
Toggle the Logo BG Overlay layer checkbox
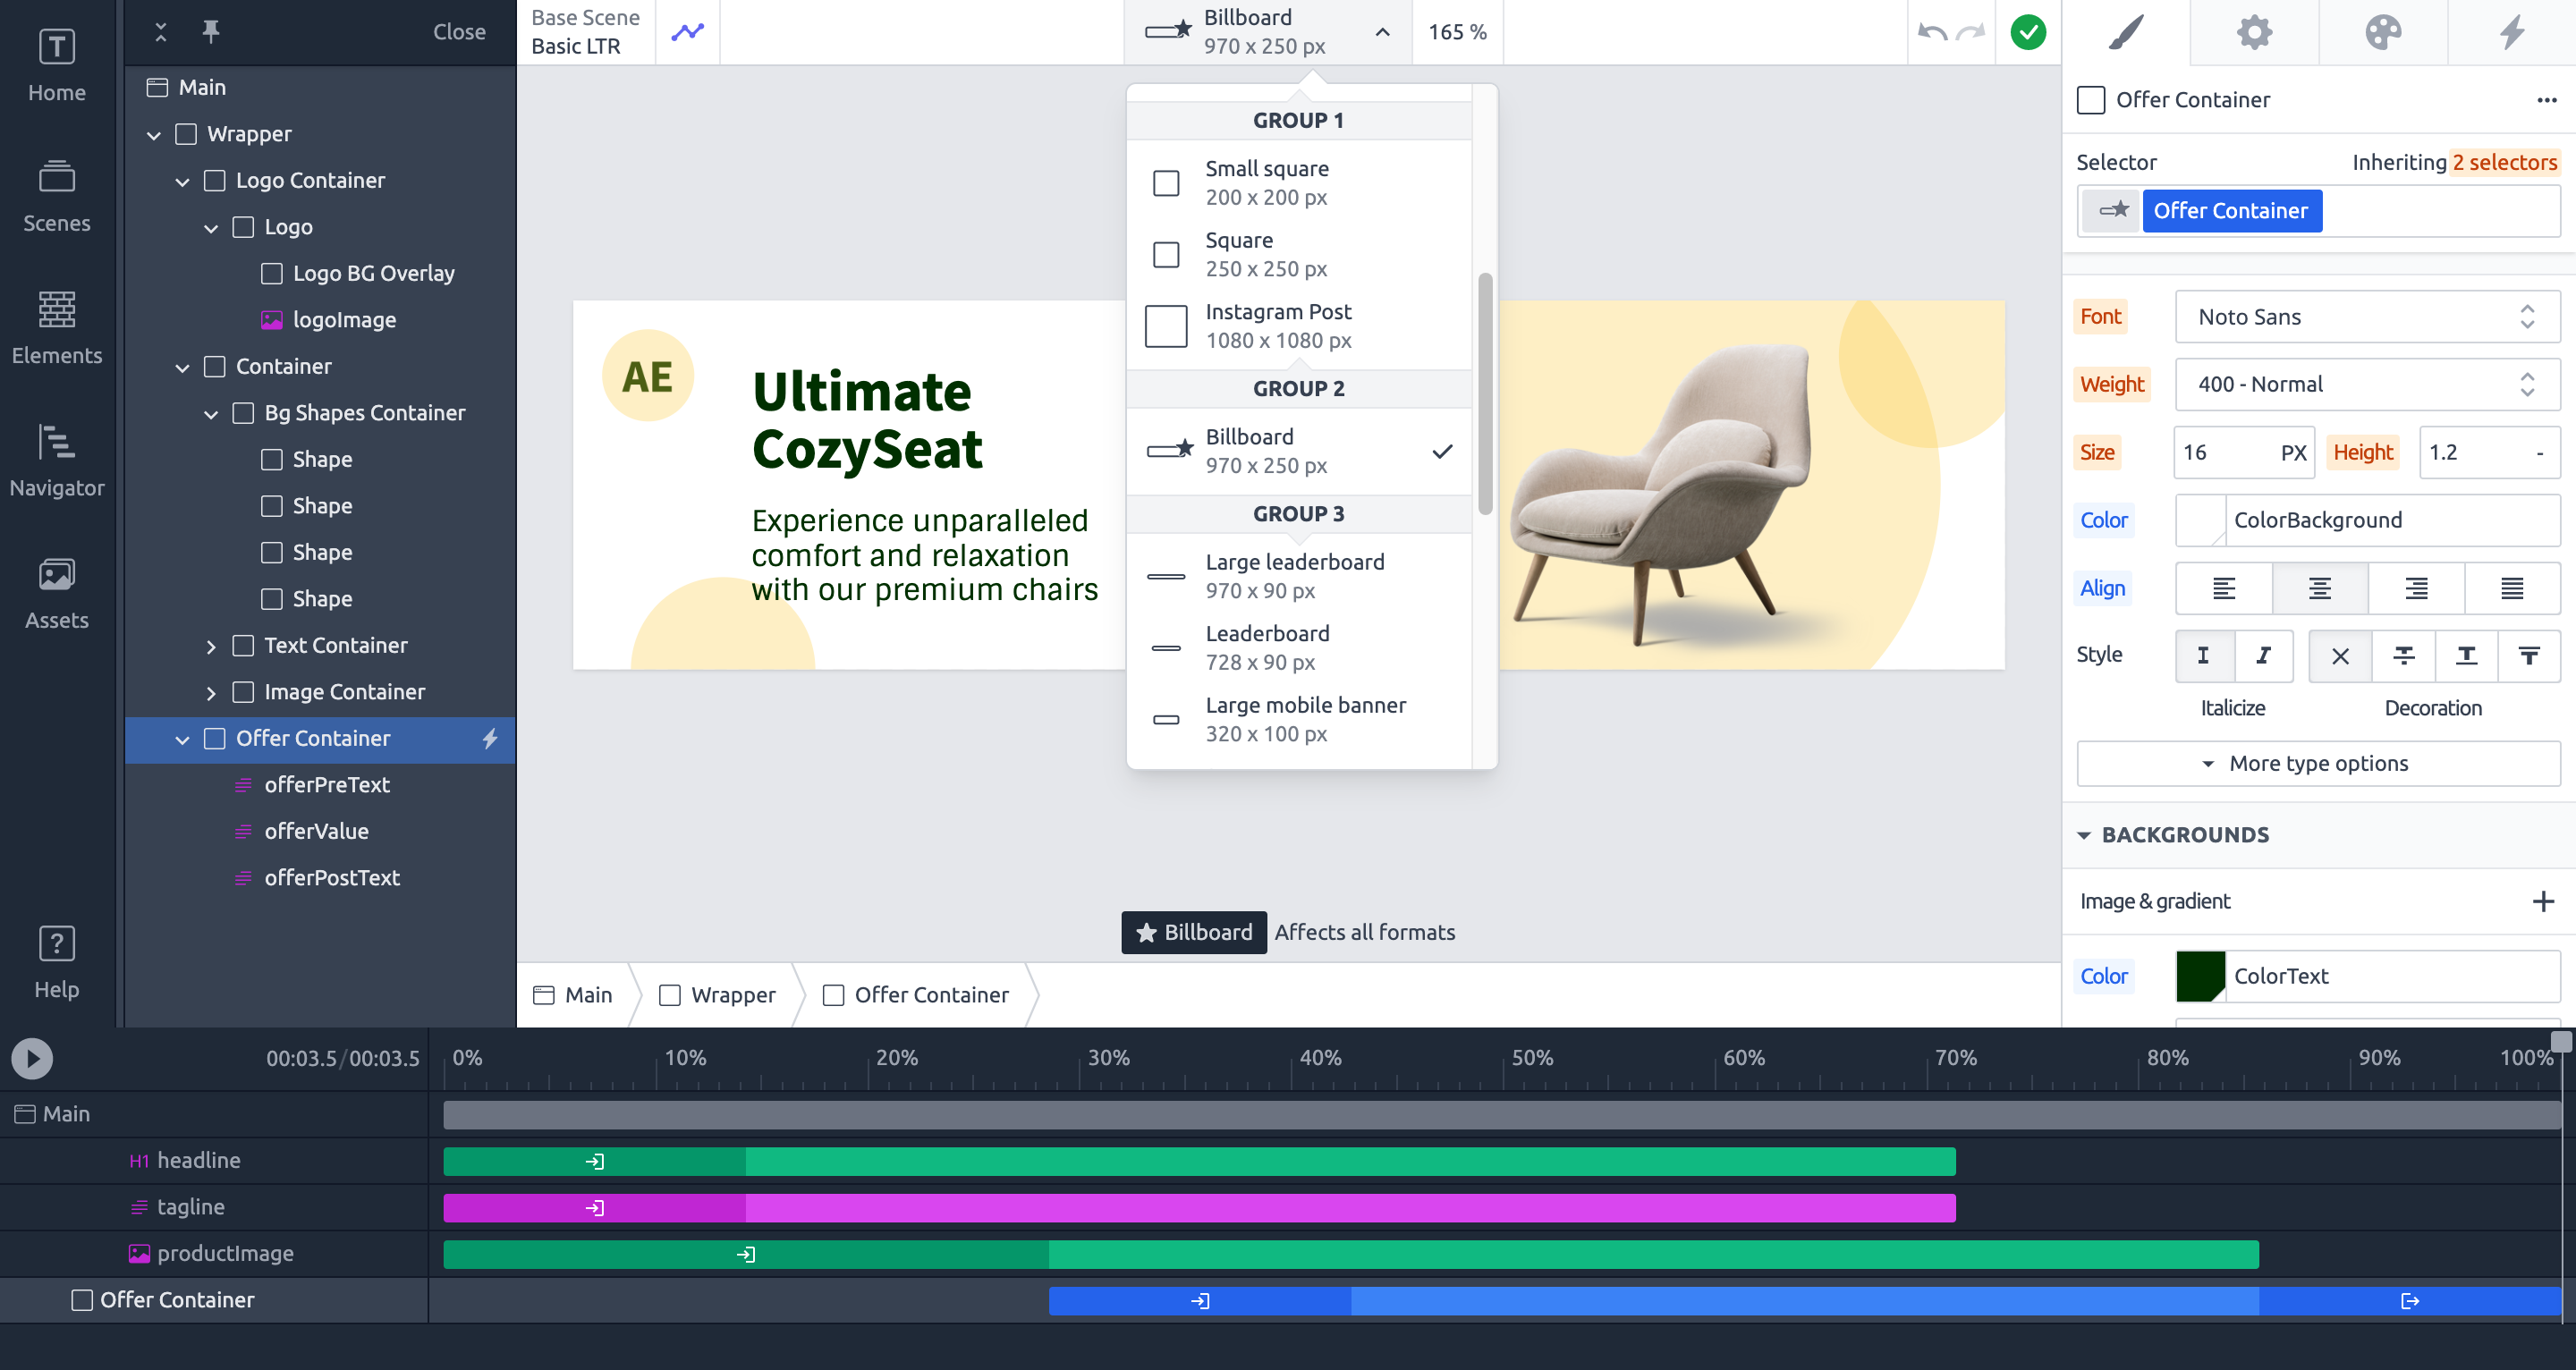pyautogui.click(x=271, y=273)
